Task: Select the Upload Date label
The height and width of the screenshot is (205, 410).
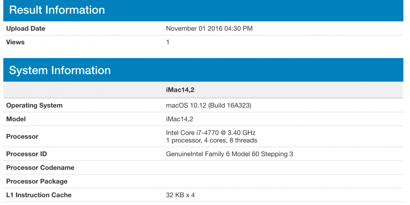Action: pyautogui.click(x=25, y=29)
